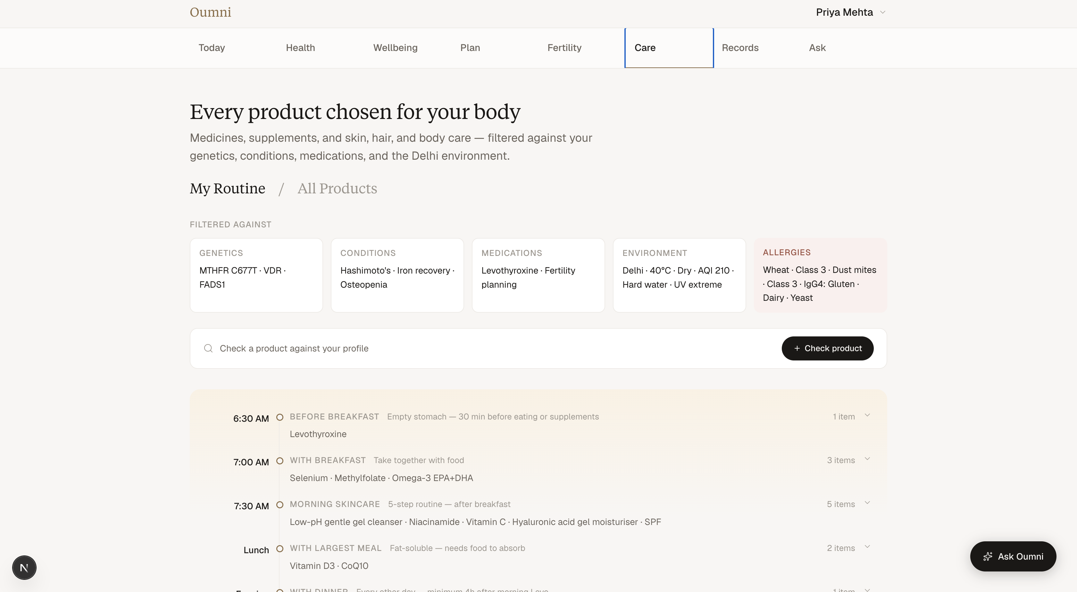The width and height of the screenshot is (1077, 592).
Task: Click the '1 item' count for Before Breakfast
Action: (x=844, y=417)
